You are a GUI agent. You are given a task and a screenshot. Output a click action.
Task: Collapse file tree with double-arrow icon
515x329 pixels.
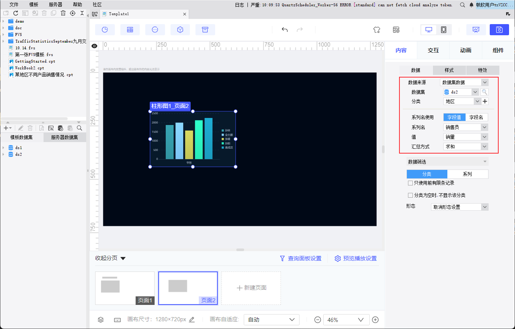(82, 13)
